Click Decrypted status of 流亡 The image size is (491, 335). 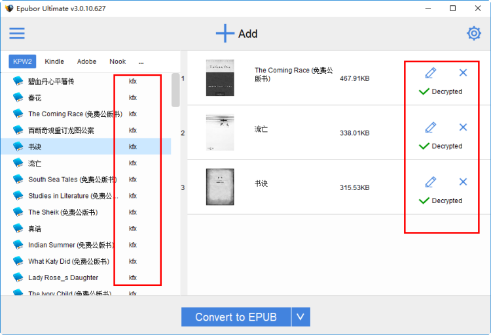coord(441,146)
